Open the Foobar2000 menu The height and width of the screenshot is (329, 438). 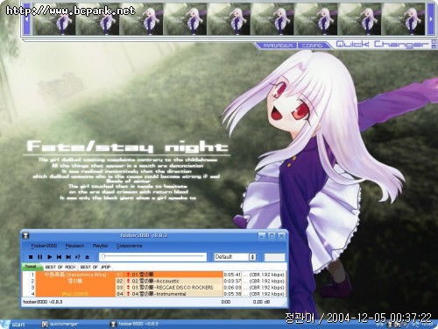coord(44,246)
